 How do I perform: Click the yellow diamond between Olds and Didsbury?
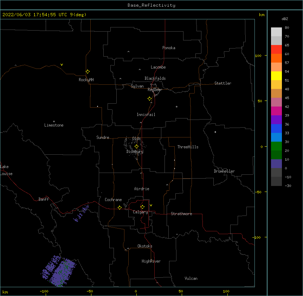[x=136, y=147]
